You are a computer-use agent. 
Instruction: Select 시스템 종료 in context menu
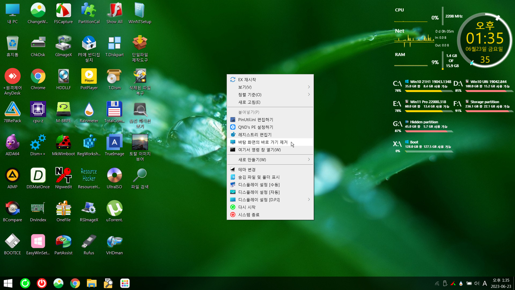[x=270, y=215]
